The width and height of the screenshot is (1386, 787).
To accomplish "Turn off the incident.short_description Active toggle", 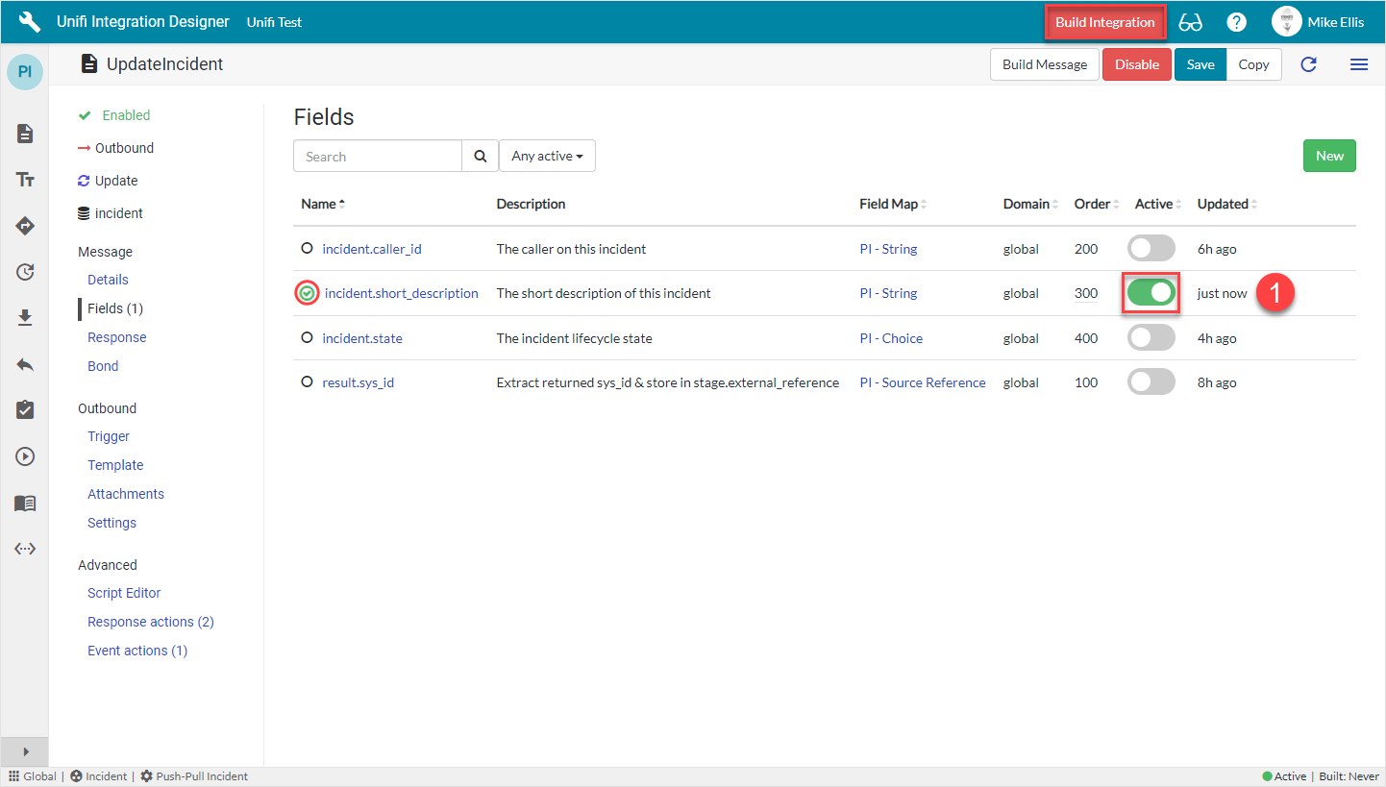I will pos(1151,293).
